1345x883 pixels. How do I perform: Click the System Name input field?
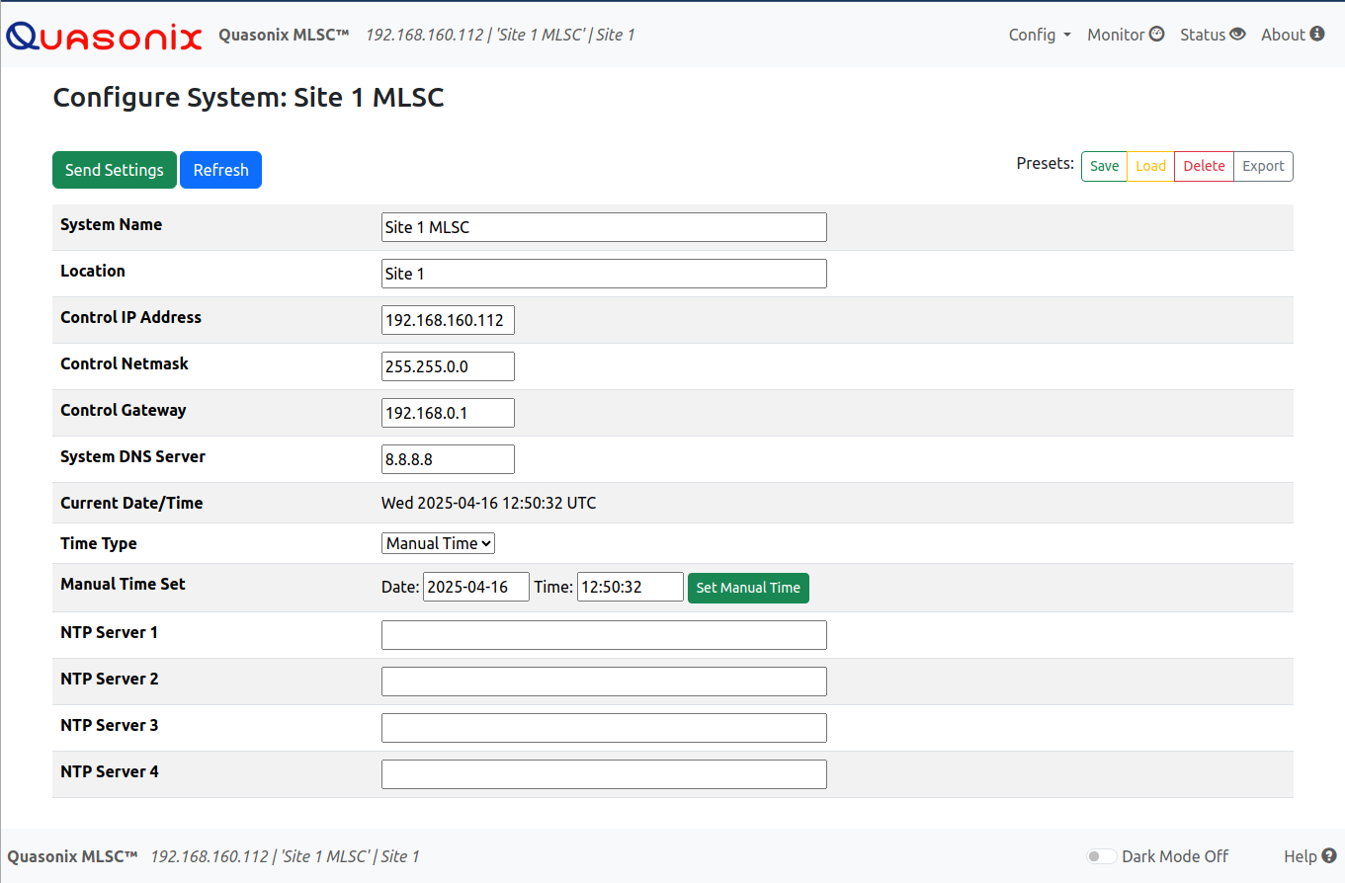pyautogui.click(x=604, y=226)
